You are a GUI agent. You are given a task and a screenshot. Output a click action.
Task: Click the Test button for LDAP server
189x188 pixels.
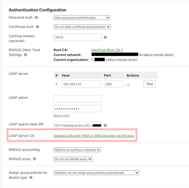coord(149,84)
